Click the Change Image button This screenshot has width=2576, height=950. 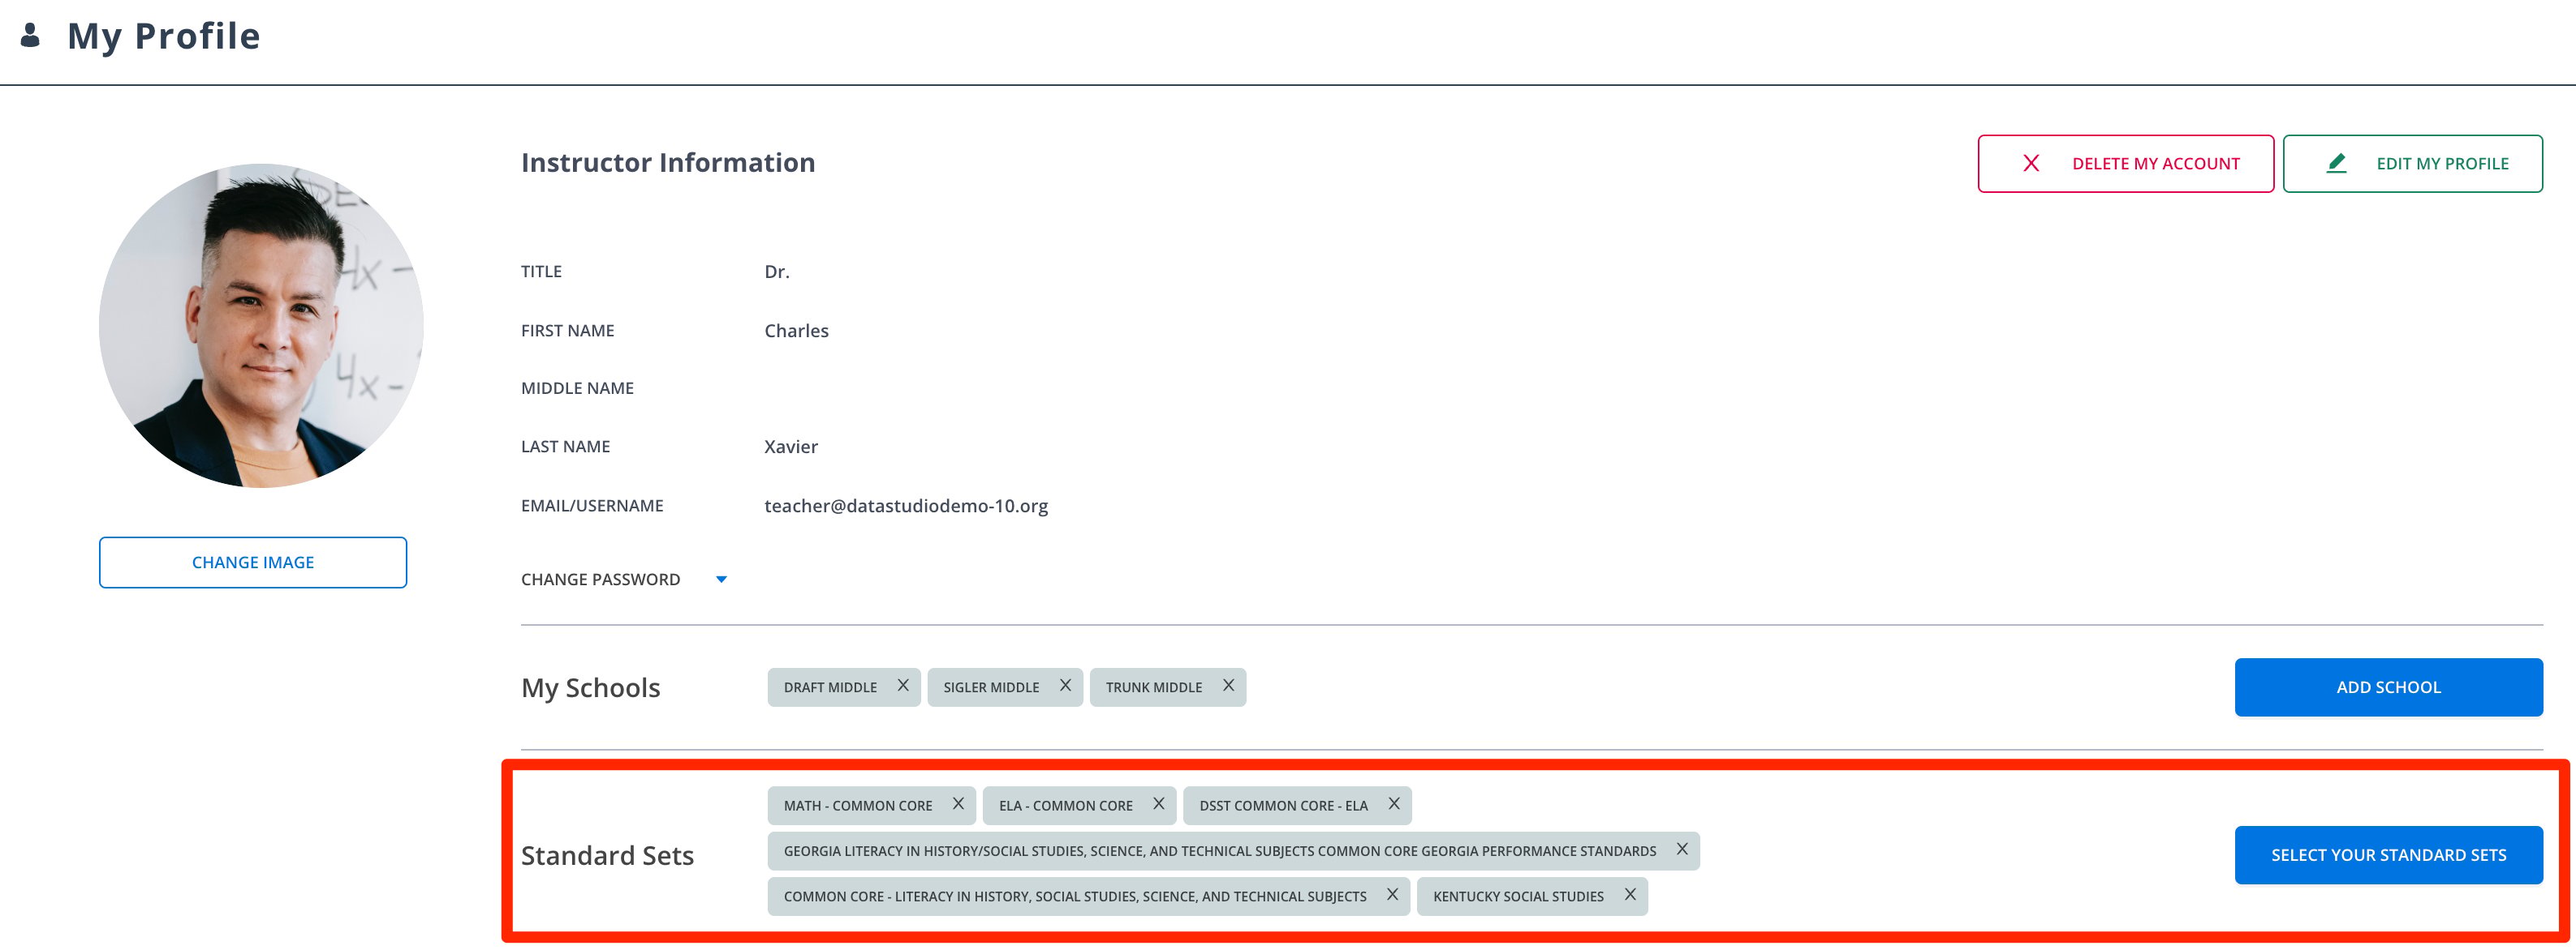(x=253, y=563)
